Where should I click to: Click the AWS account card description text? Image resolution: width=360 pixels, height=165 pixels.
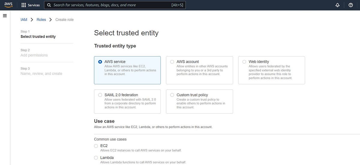pos(202,70)
